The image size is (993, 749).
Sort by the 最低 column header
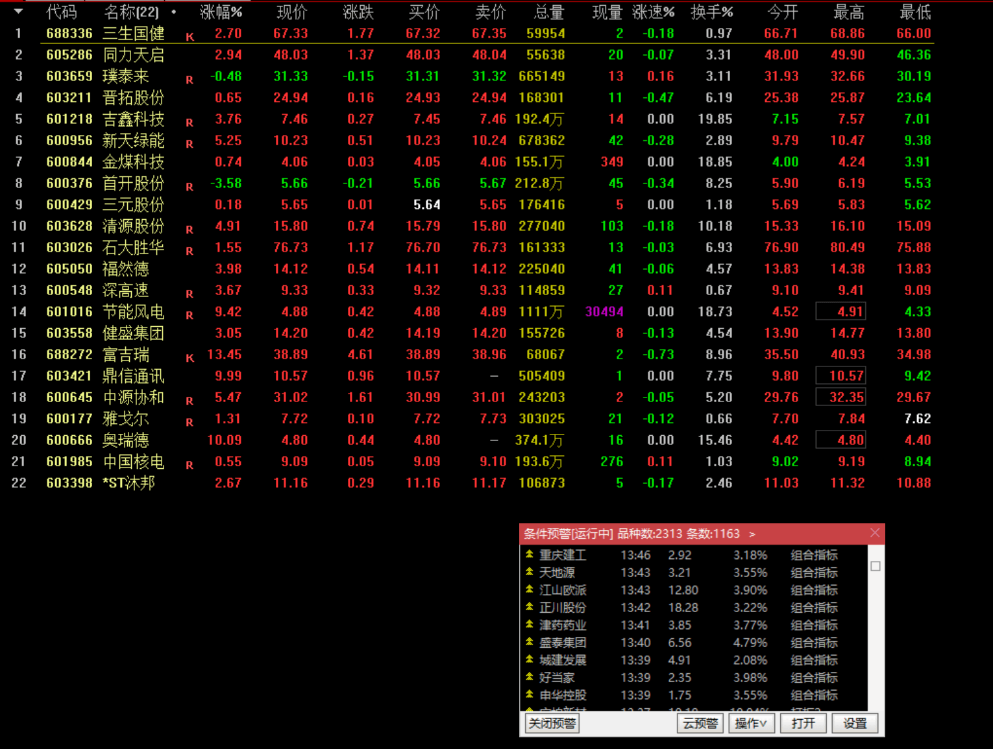click(x=915, y=12)
